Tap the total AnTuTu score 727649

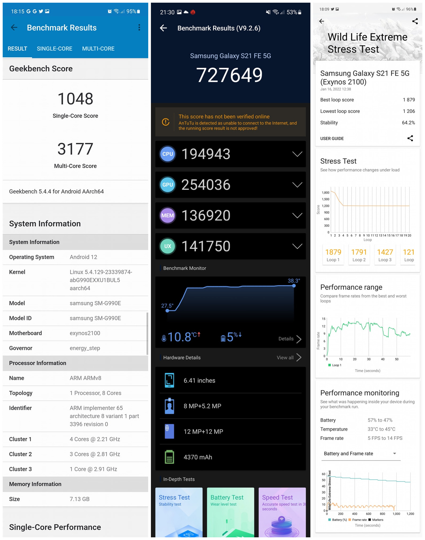[229, 75]
